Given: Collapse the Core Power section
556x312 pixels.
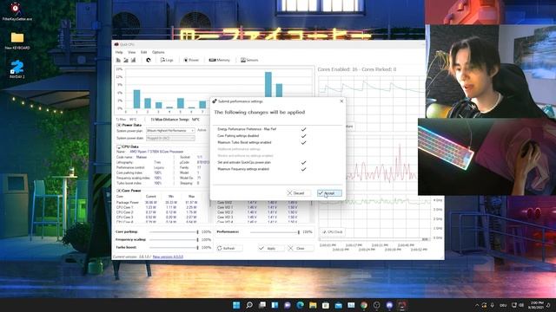Looking at the screenshot, I should pos(119,191).
